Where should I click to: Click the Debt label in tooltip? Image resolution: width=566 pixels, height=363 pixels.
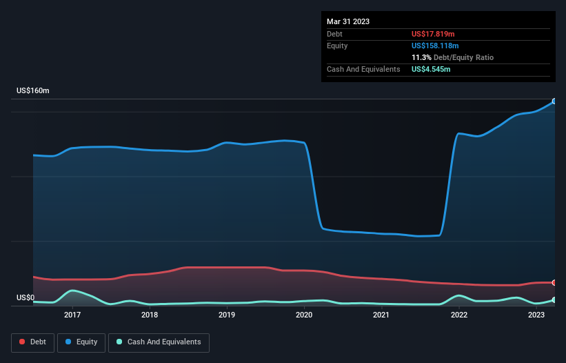tap(334, 34)
